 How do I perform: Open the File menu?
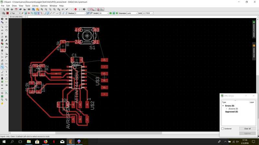[x=3, y=5]
